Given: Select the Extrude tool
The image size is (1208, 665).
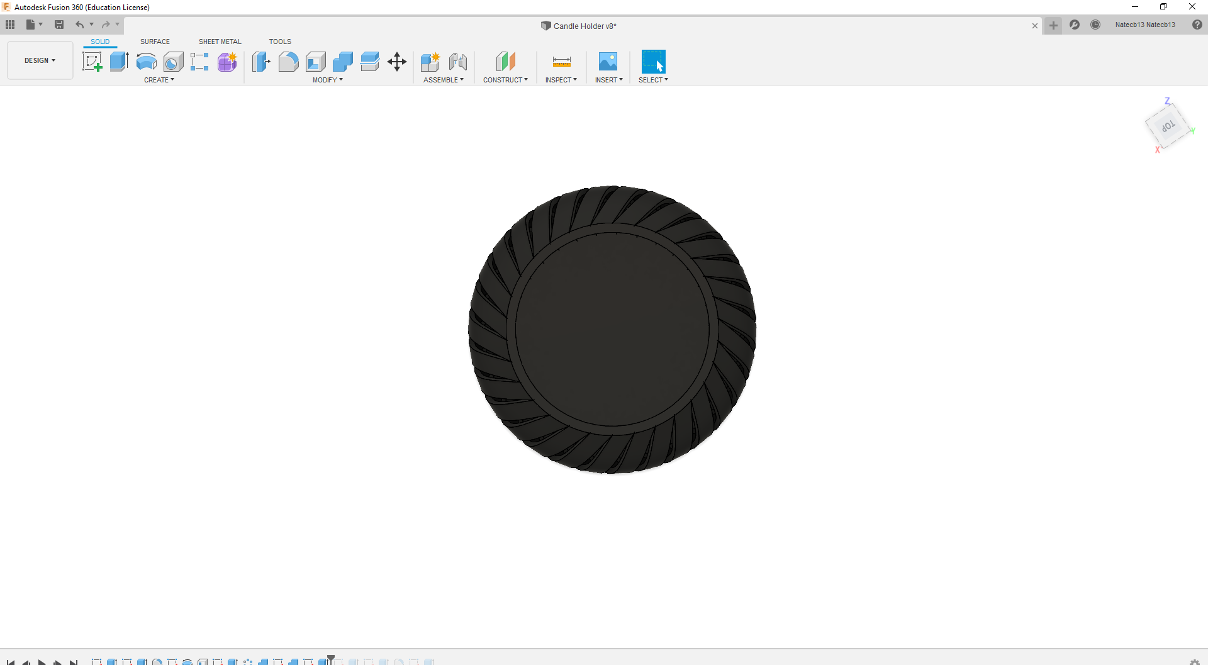Looking at the screenshot, I should click(119, 62).
